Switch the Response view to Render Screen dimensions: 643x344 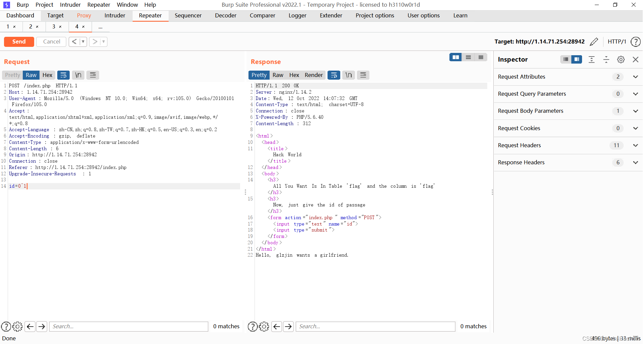click(x=313, y=75)
